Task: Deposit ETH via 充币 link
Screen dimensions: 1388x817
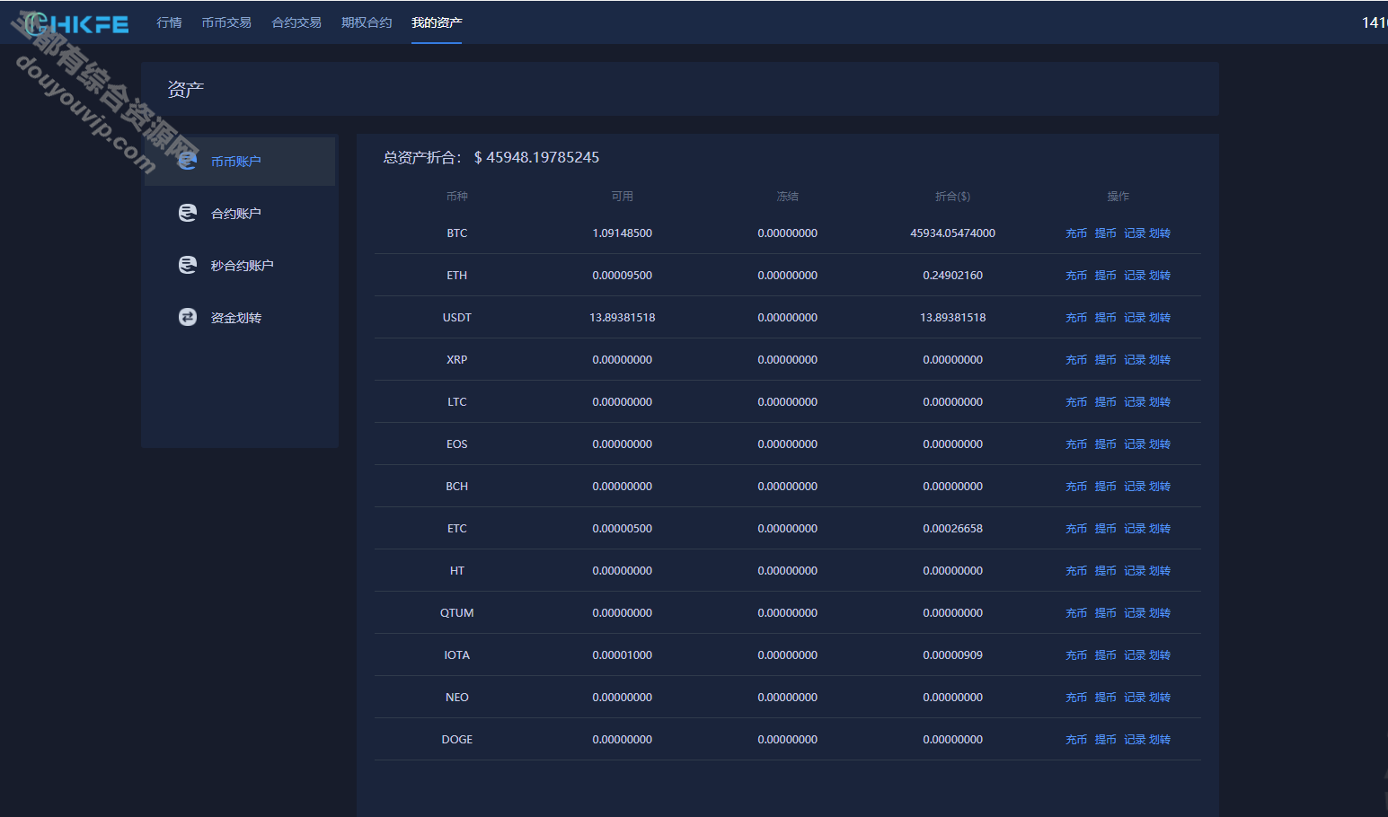Action: pyautogui.click(x=1076, y=276)
